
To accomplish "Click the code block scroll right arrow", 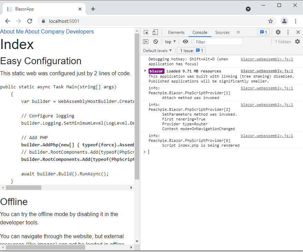I will pos(131,187).
